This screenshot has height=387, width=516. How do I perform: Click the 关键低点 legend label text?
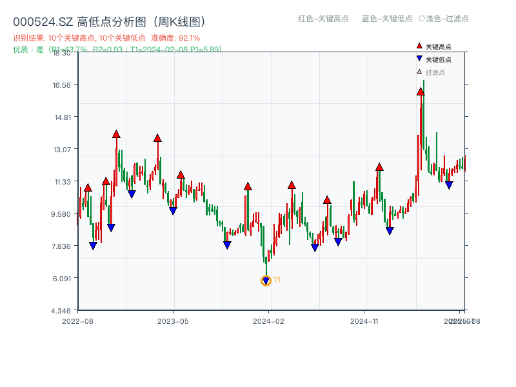439,59
